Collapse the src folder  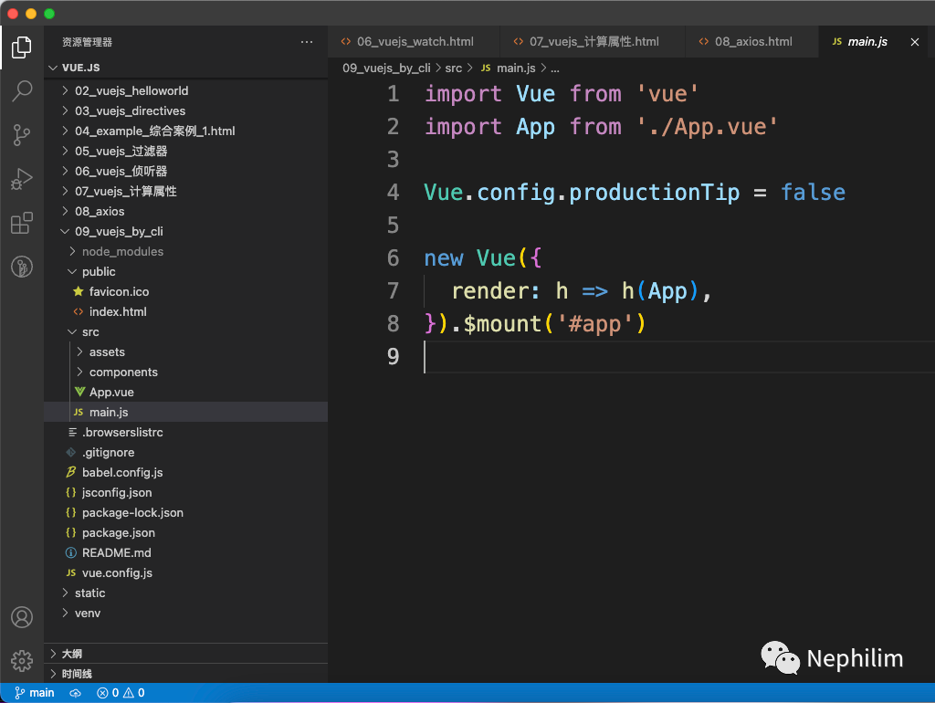[185, 331]
